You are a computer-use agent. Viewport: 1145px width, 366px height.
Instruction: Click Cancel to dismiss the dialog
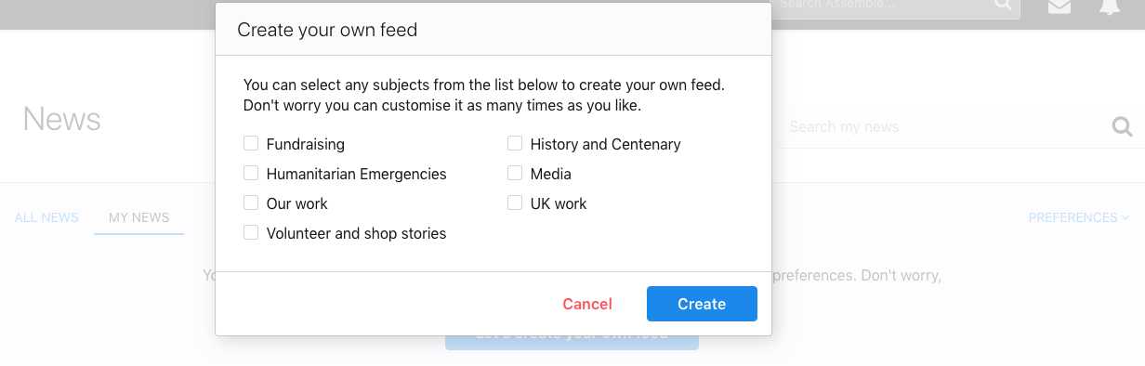point(587,304)
